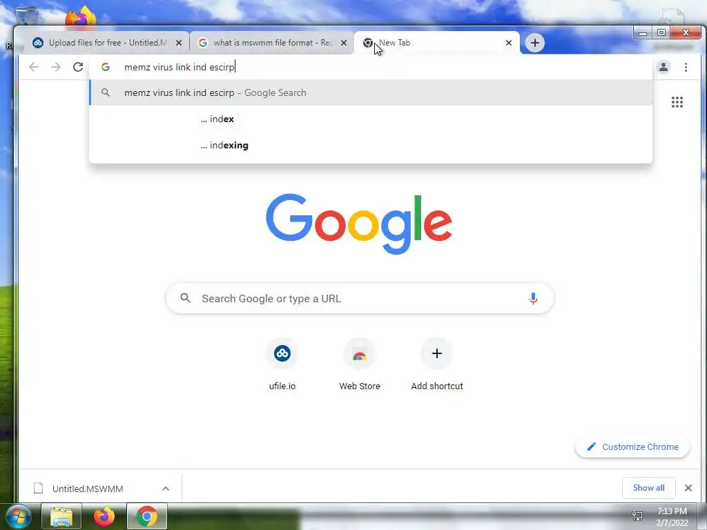Expand options chevron for Untitled.MSWMM download
The width and height of the screenshot is (707, 530).
pyautogui.click(x=166, y=489)
